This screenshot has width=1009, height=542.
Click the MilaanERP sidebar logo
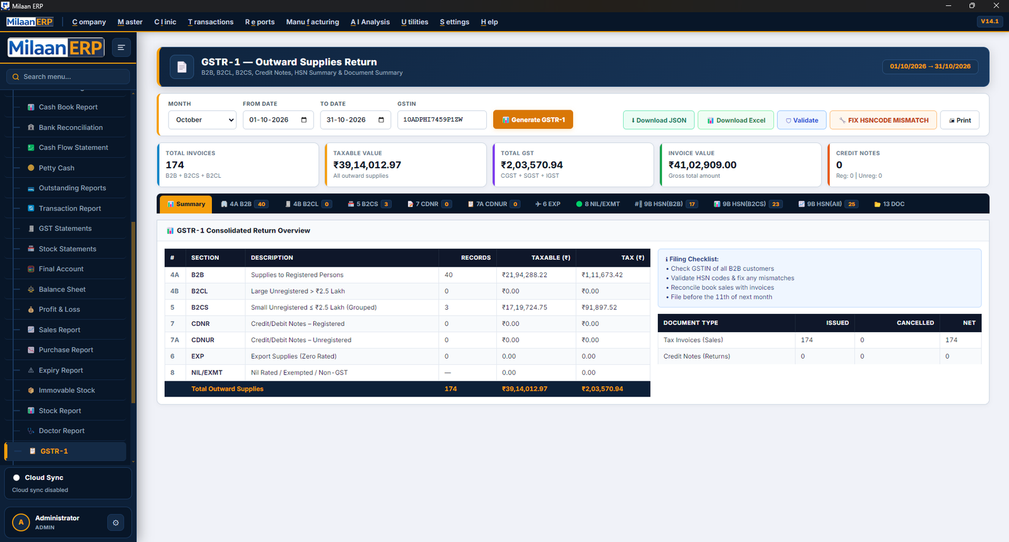(x=55, y=47)
